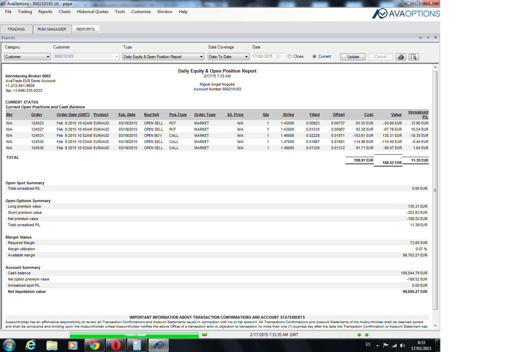Click the second green status light
The image size is (516, 352).
click(x=367, y=335)
